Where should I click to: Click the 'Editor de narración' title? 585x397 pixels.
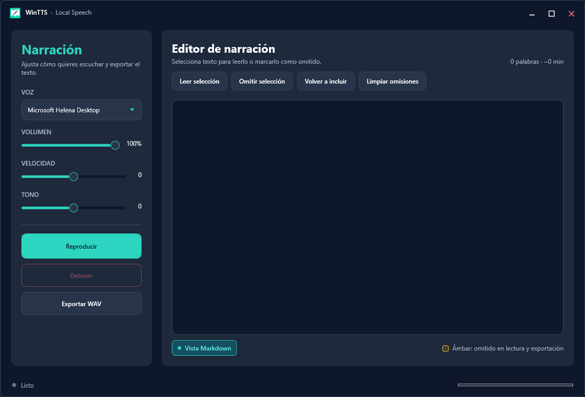click(x=224, y=49)
